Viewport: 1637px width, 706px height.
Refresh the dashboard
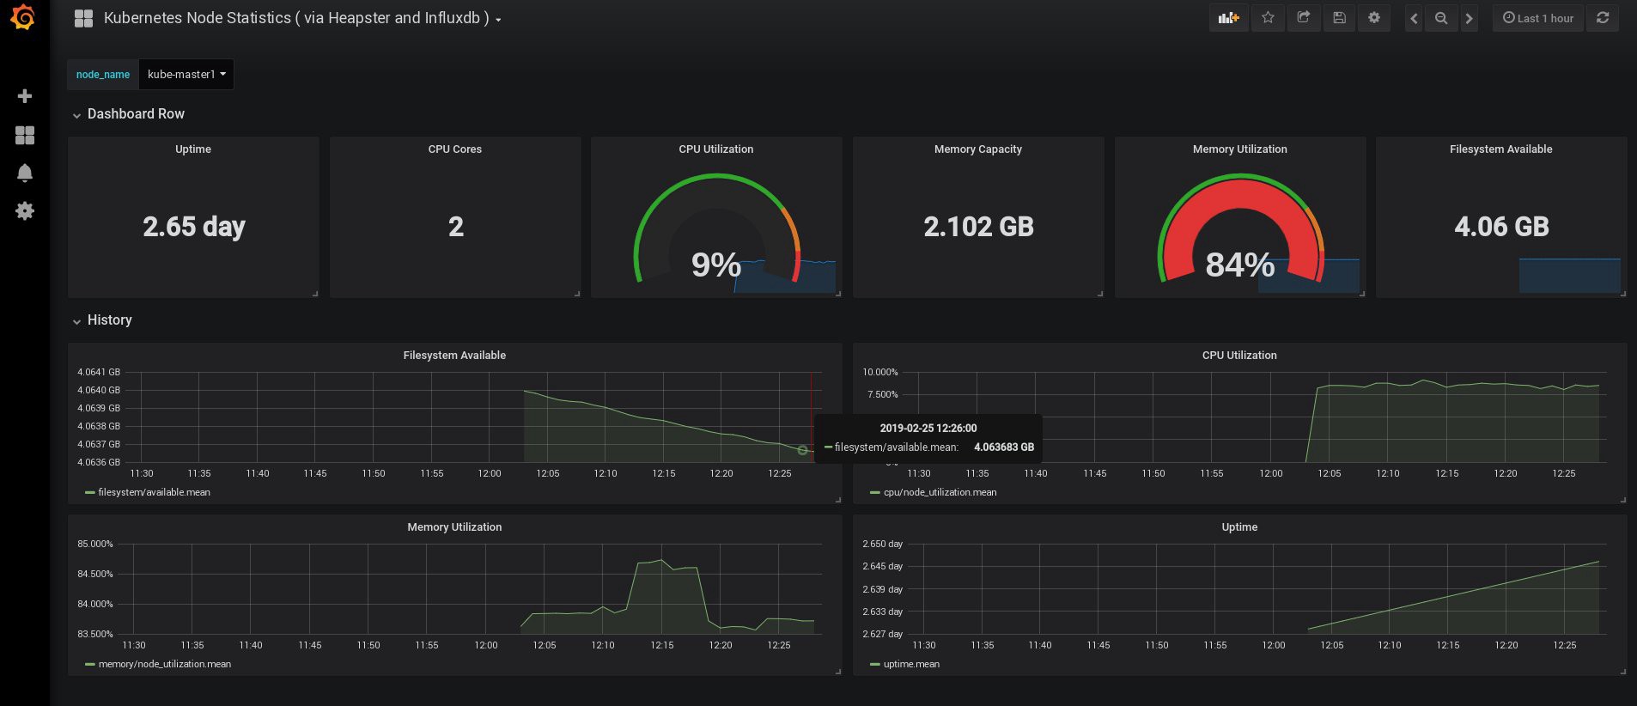coord(1603,18)
